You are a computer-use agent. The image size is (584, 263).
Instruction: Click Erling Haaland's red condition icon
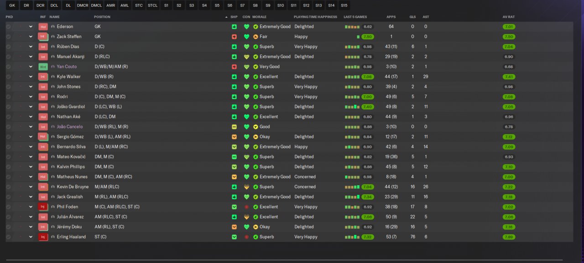click(246, 237)
